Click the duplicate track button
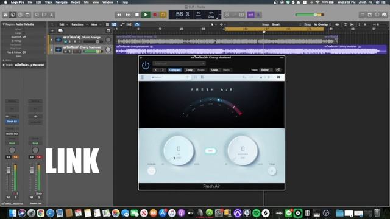The height and width of the screenshot is (219, 390). pos(60,31)
